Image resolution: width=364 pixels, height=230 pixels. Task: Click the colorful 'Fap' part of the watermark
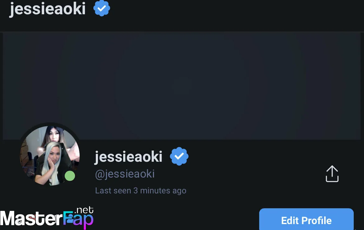tap(78, 219)
